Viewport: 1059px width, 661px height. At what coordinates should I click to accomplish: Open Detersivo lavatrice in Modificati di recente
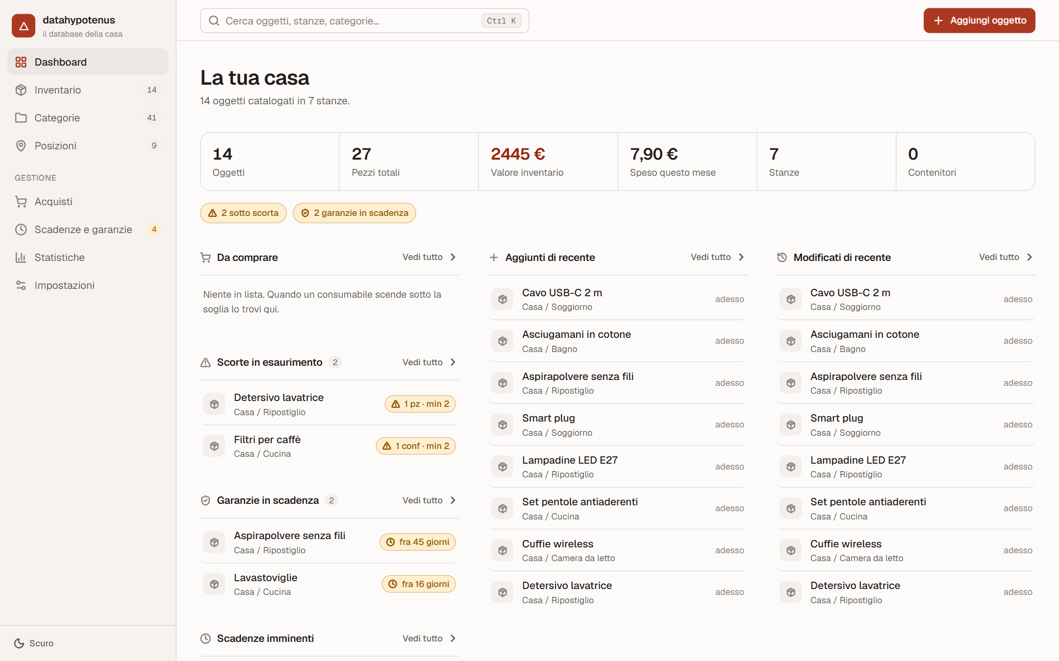pos(906,592)
